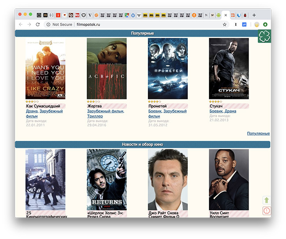Click the browser forward arrow

[29, 25]
